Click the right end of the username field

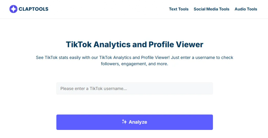208,89
